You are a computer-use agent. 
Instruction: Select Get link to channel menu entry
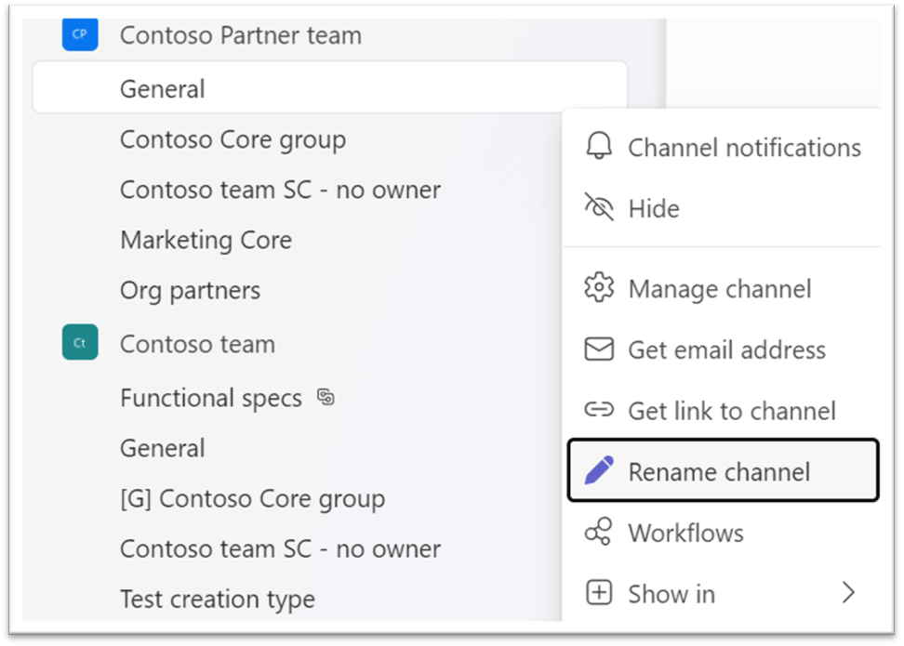pyautogui.click(x=732, y=411)
